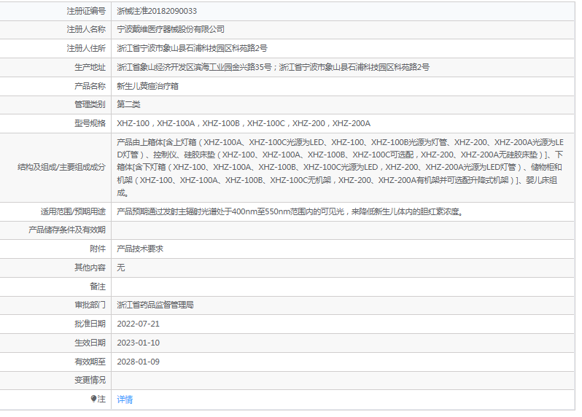Screen dimensions: 582x417
Task: Click the 审批部门 label
Action: tap(90, 305)
